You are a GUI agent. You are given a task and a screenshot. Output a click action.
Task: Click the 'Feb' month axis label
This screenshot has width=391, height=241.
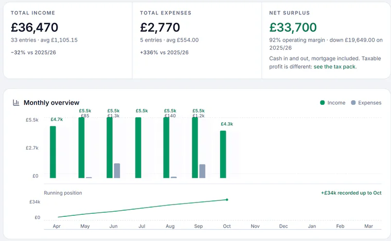pyautogui.click(x=340, y=226)
